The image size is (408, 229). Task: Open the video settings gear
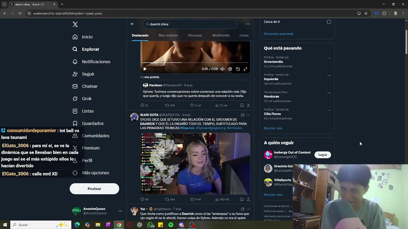pos(230,69)
